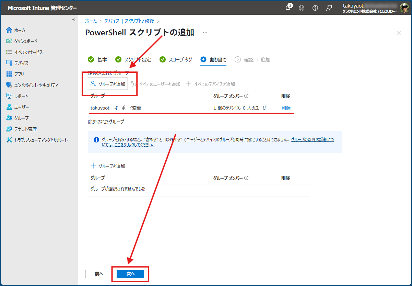Click the Troubleshooting wrench icon
Image resolution: width=412 pixels, height=286 pixels.
9,140
